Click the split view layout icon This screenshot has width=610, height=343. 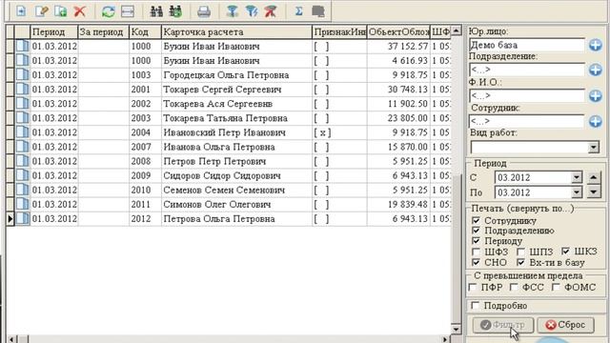click(x=128, y=11)
